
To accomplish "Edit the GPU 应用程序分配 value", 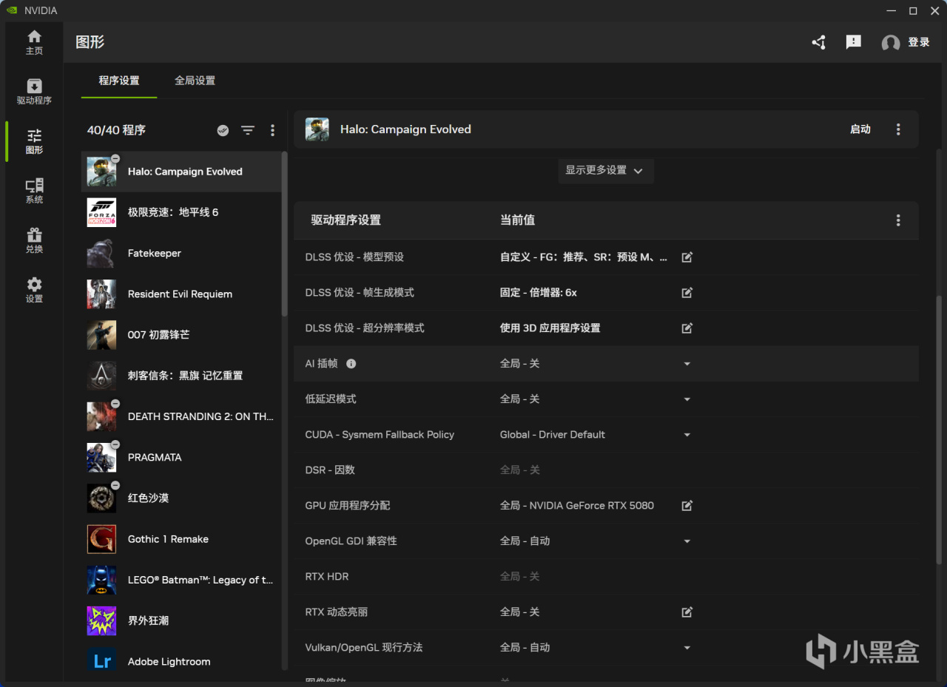I will click(x=687, y=506).
